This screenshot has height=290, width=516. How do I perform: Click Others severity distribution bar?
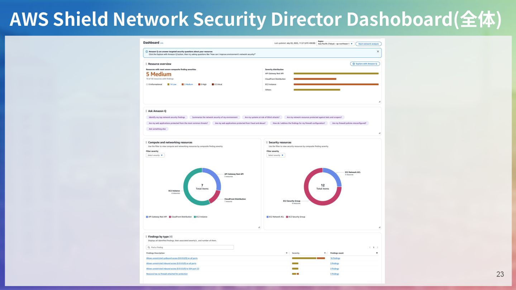coord(317,90)
